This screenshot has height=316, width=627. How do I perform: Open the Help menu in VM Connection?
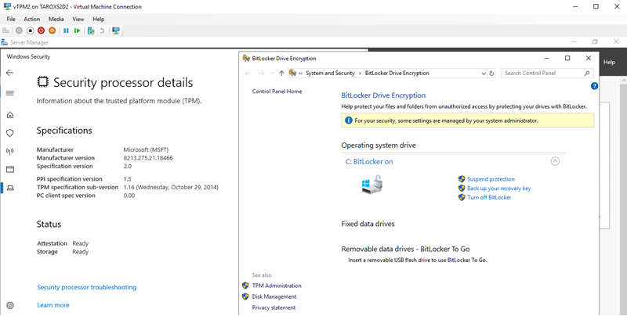coord(99,19)
